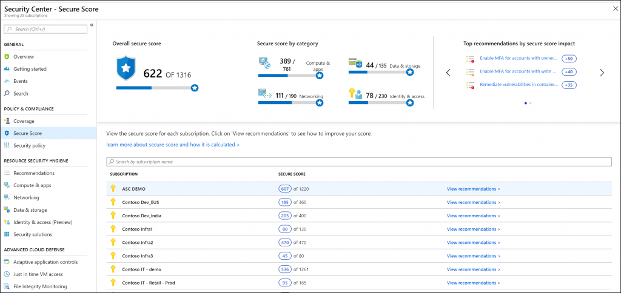Click the Secure Score shield icon in sidebar
The width and height of the screenshot is (621, 293).
point(6,133)
